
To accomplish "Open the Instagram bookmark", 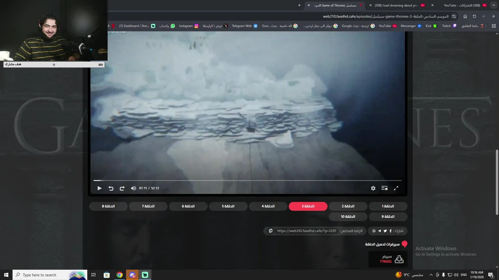I will click(189, 26).
